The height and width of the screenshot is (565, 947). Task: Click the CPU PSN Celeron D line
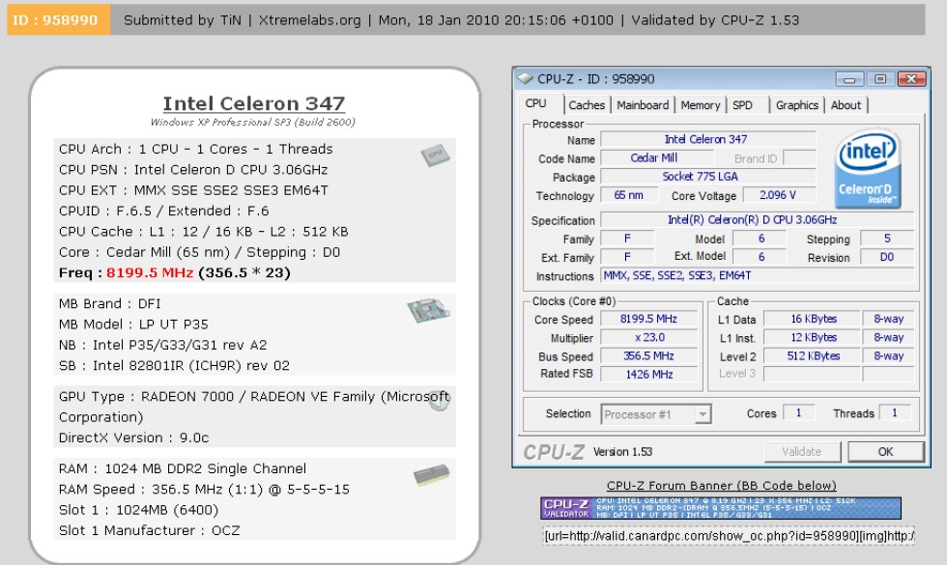coord(193,170)
